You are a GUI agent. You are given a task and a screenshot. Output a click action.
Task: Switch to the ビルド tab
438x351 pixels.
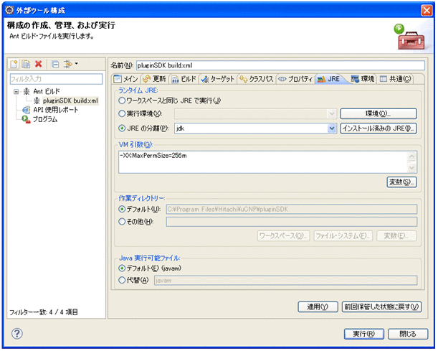pyautogui.click(x=184, y=79)
